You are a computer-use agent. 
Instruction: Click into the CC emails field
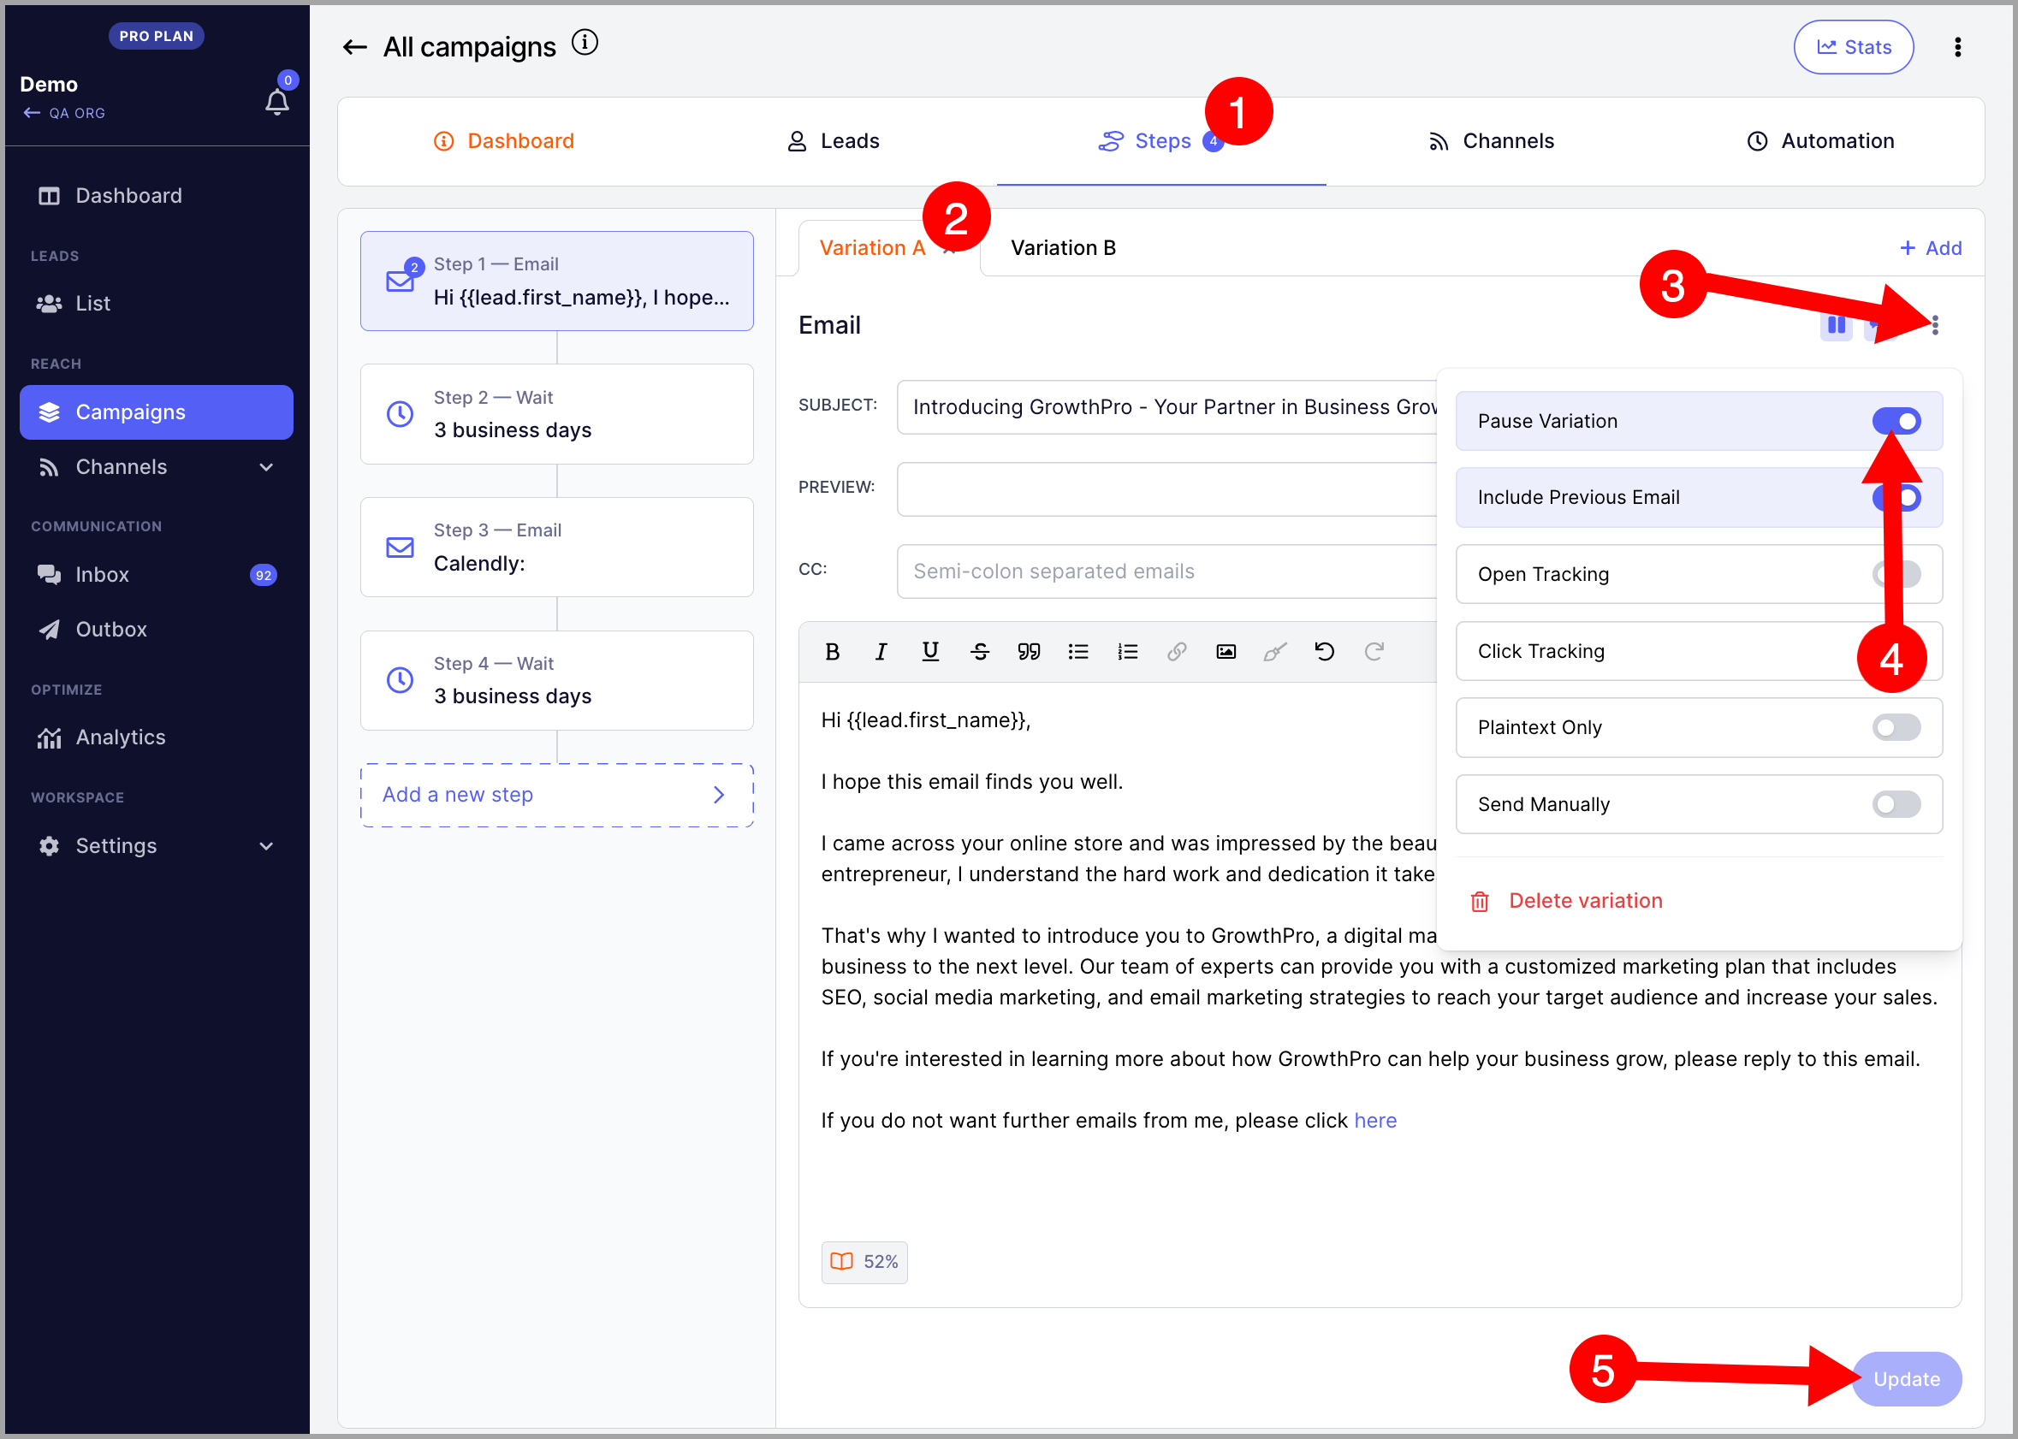1166,571
